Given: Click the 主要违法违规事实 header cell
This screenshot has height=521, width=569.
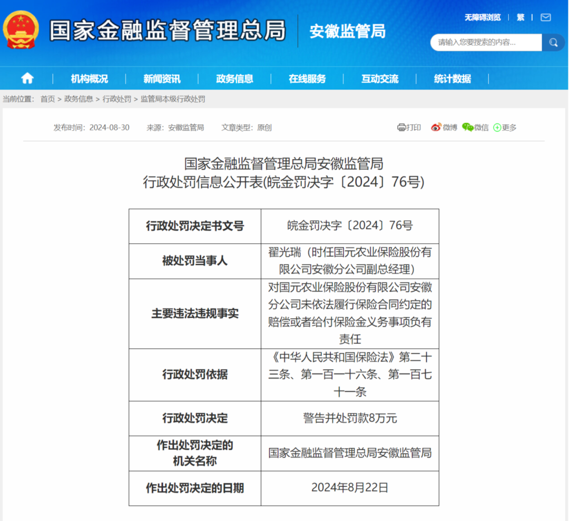Looking at the screenshot, I should point(195,313).
